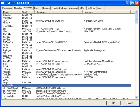The image size is (140, 107).
Task: View the Log tab
Action: coord(99,8)
